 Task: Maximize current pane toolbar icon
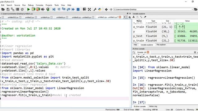coord(84,9)
